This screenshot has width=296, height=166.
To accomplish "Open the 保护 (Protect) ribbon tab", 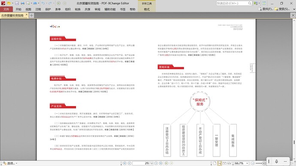I will 48,9.
